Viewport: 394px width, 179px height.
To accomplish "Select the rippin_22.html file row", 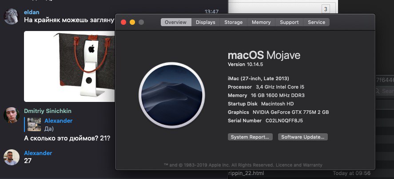I will pyautogui.click(x=299, y=173).
